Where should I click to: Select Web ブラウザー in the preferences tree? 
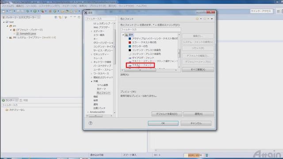point(101,27)
